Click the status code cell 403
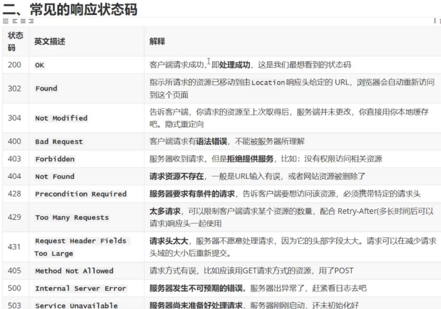 14,158
